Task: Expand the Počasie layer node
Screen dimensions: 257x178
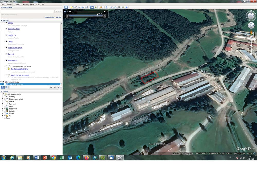Action: click(3, 111)
